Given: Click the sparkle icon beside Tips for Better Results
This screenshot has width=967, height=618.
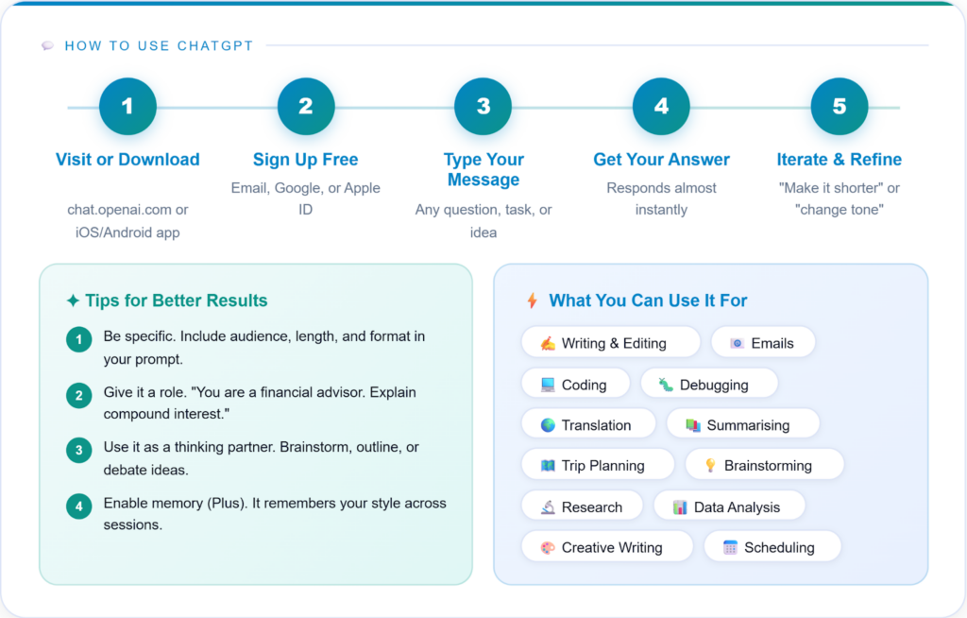Looking at the screenshot, I should point(73,300).
